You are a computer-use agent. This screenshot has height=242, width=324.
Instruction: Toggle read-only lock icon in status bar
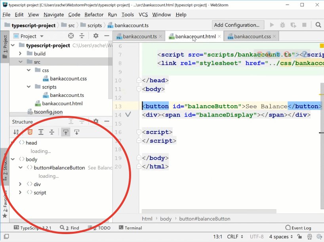coord(299,236)
